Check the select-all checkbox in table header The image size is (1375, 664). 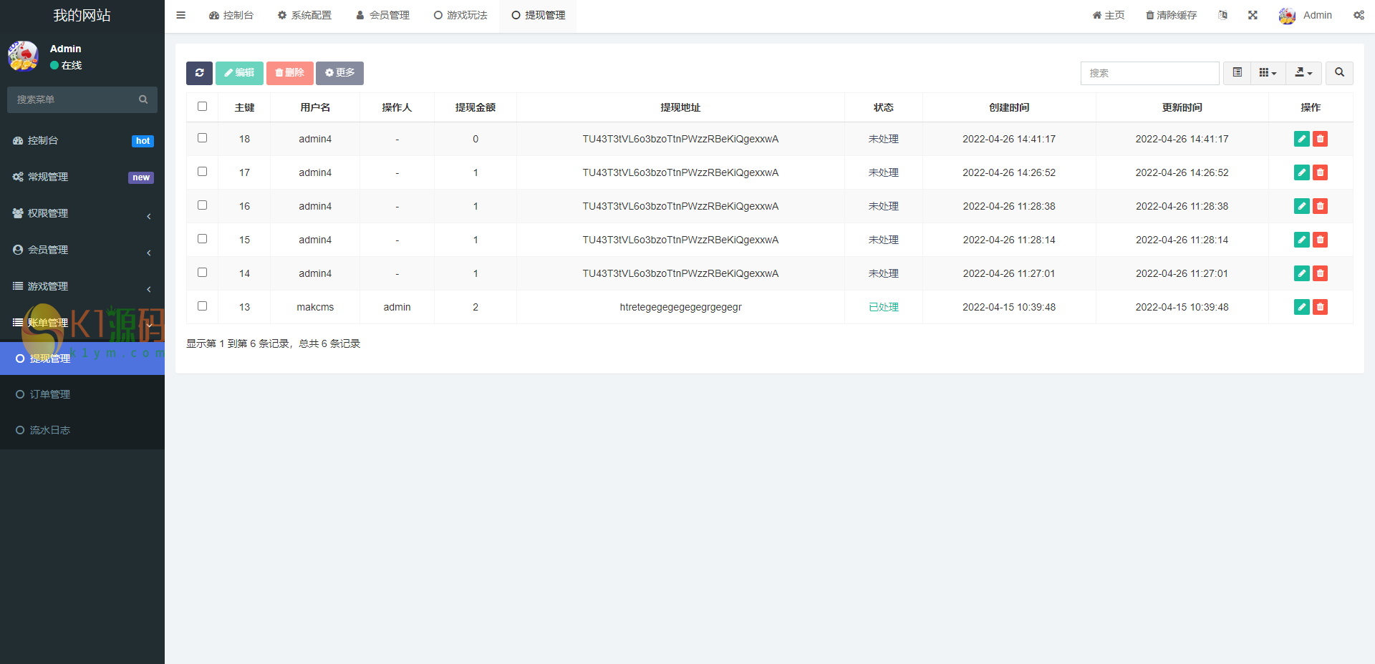(202, 107)
